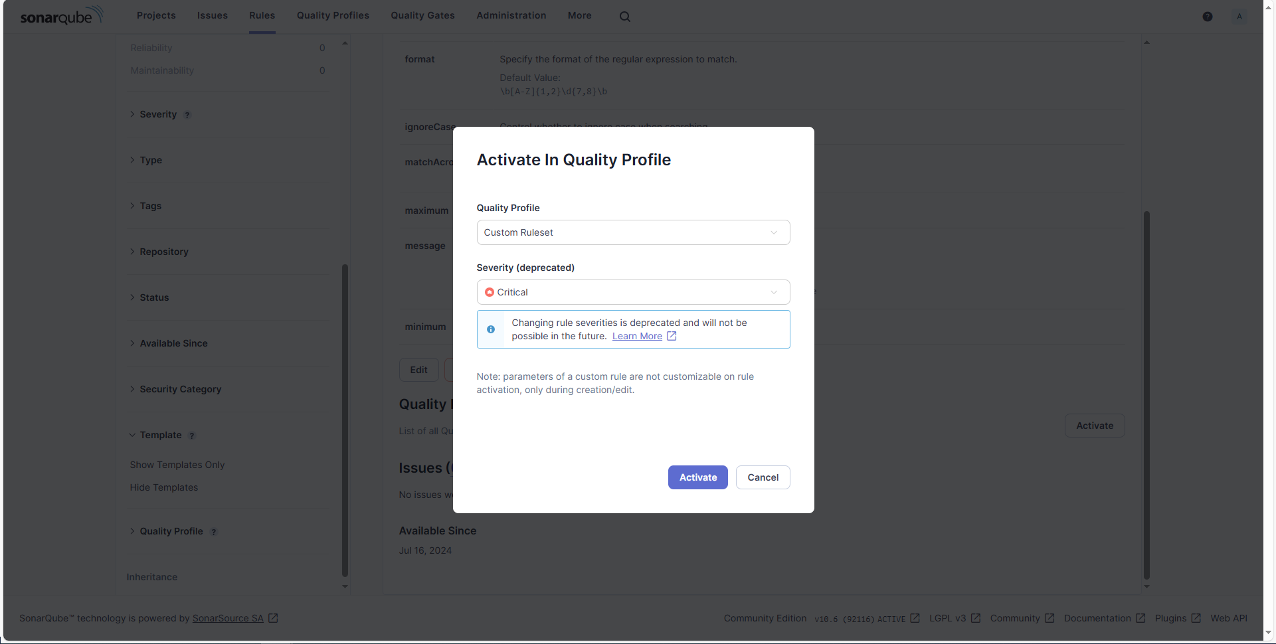Open the More menu in navbar
Screen dimensions: 1276x644
tap(579, 15)
